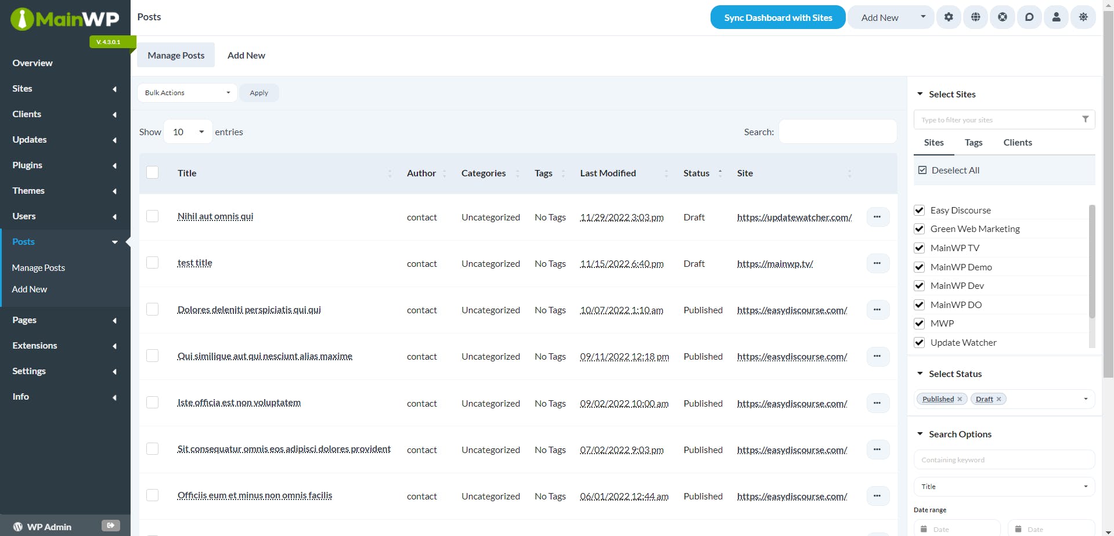The image size is (1114, 536).
Task: Uncheck the Green Web Marketing site
Action: (x=919, y=229)
